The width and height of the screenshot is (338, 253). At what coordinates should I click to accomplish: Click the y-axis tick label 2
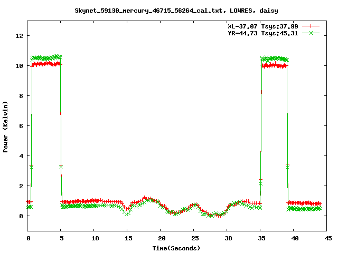point(21,186)
